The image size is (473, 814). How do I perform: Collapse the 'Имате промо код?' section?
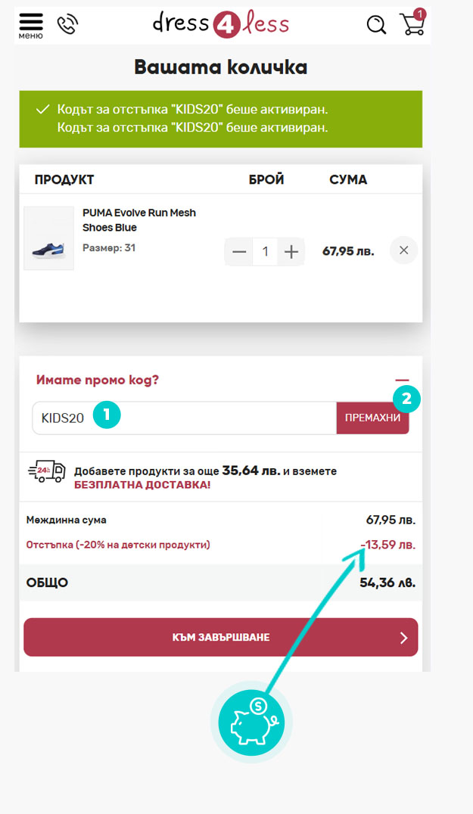pyautogui.click(x=402, y=380)
